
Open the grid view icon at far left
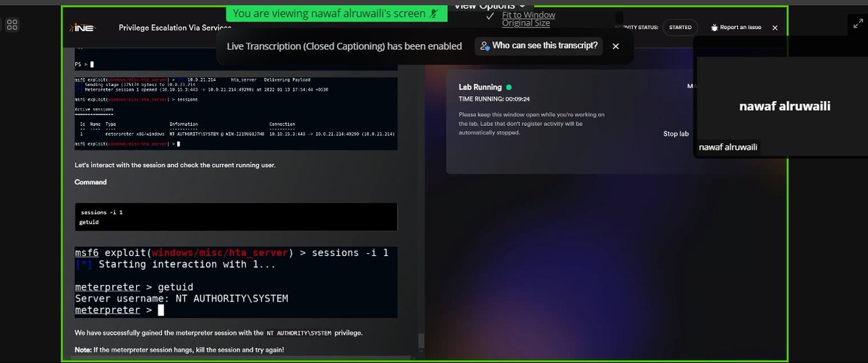coord(12,26)
